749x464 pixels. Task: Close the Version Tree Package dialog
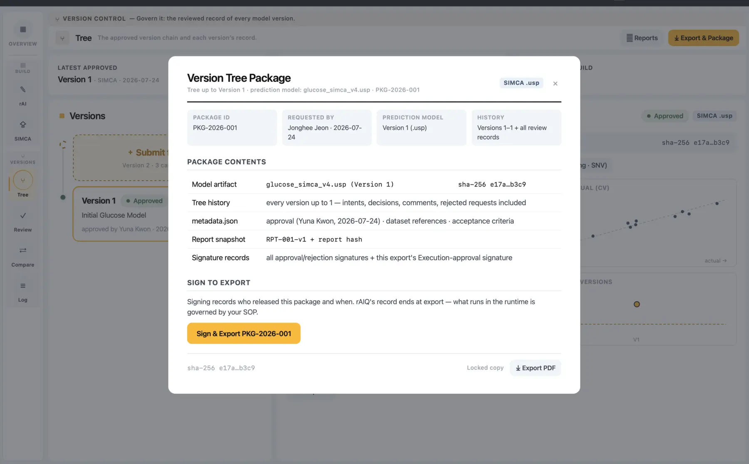555,83
